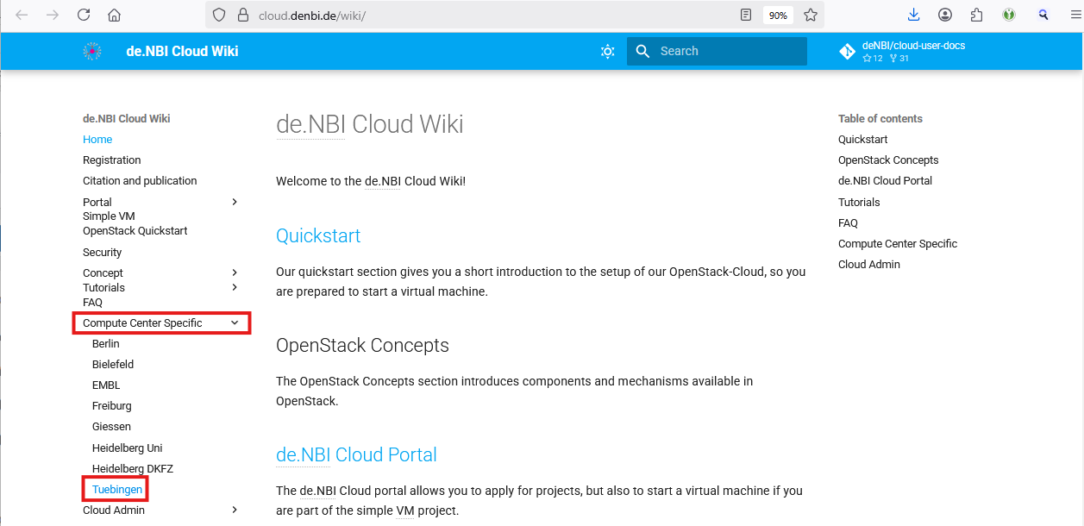1084x526 pixels.
Task: Click the de.NBI logo in header
Action: (x=92, y=52)
